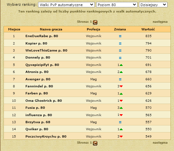The image size is (174, 151).
Task: Open player WeLoveThisGame p. 80
Action: (46, 50)
